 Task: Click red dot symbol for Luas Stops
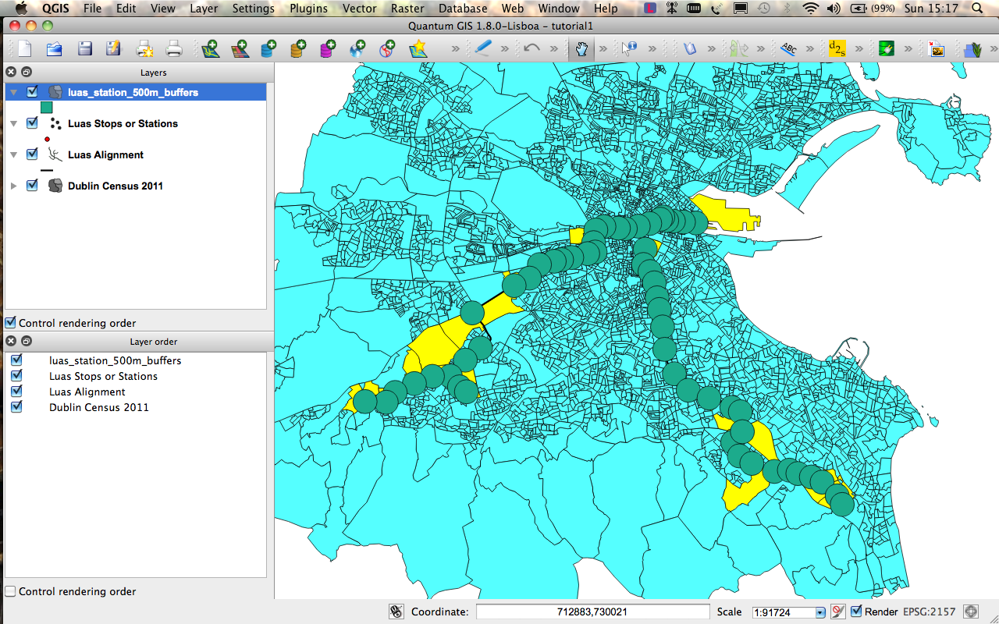click(x=47, y=139)
